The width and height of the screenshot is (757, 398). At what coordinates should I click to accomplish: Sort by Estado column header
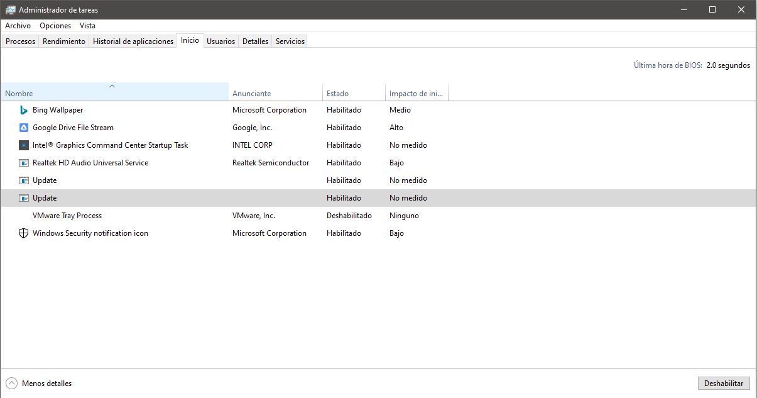[x=337, y=94]
